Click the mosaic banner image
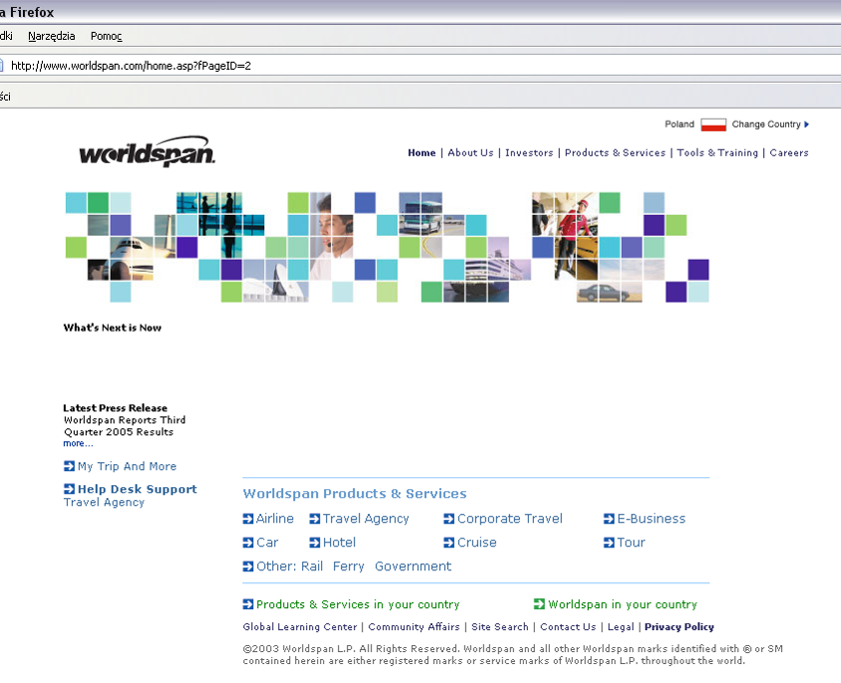The image size is (841, 683). click(x=387, y=247)
